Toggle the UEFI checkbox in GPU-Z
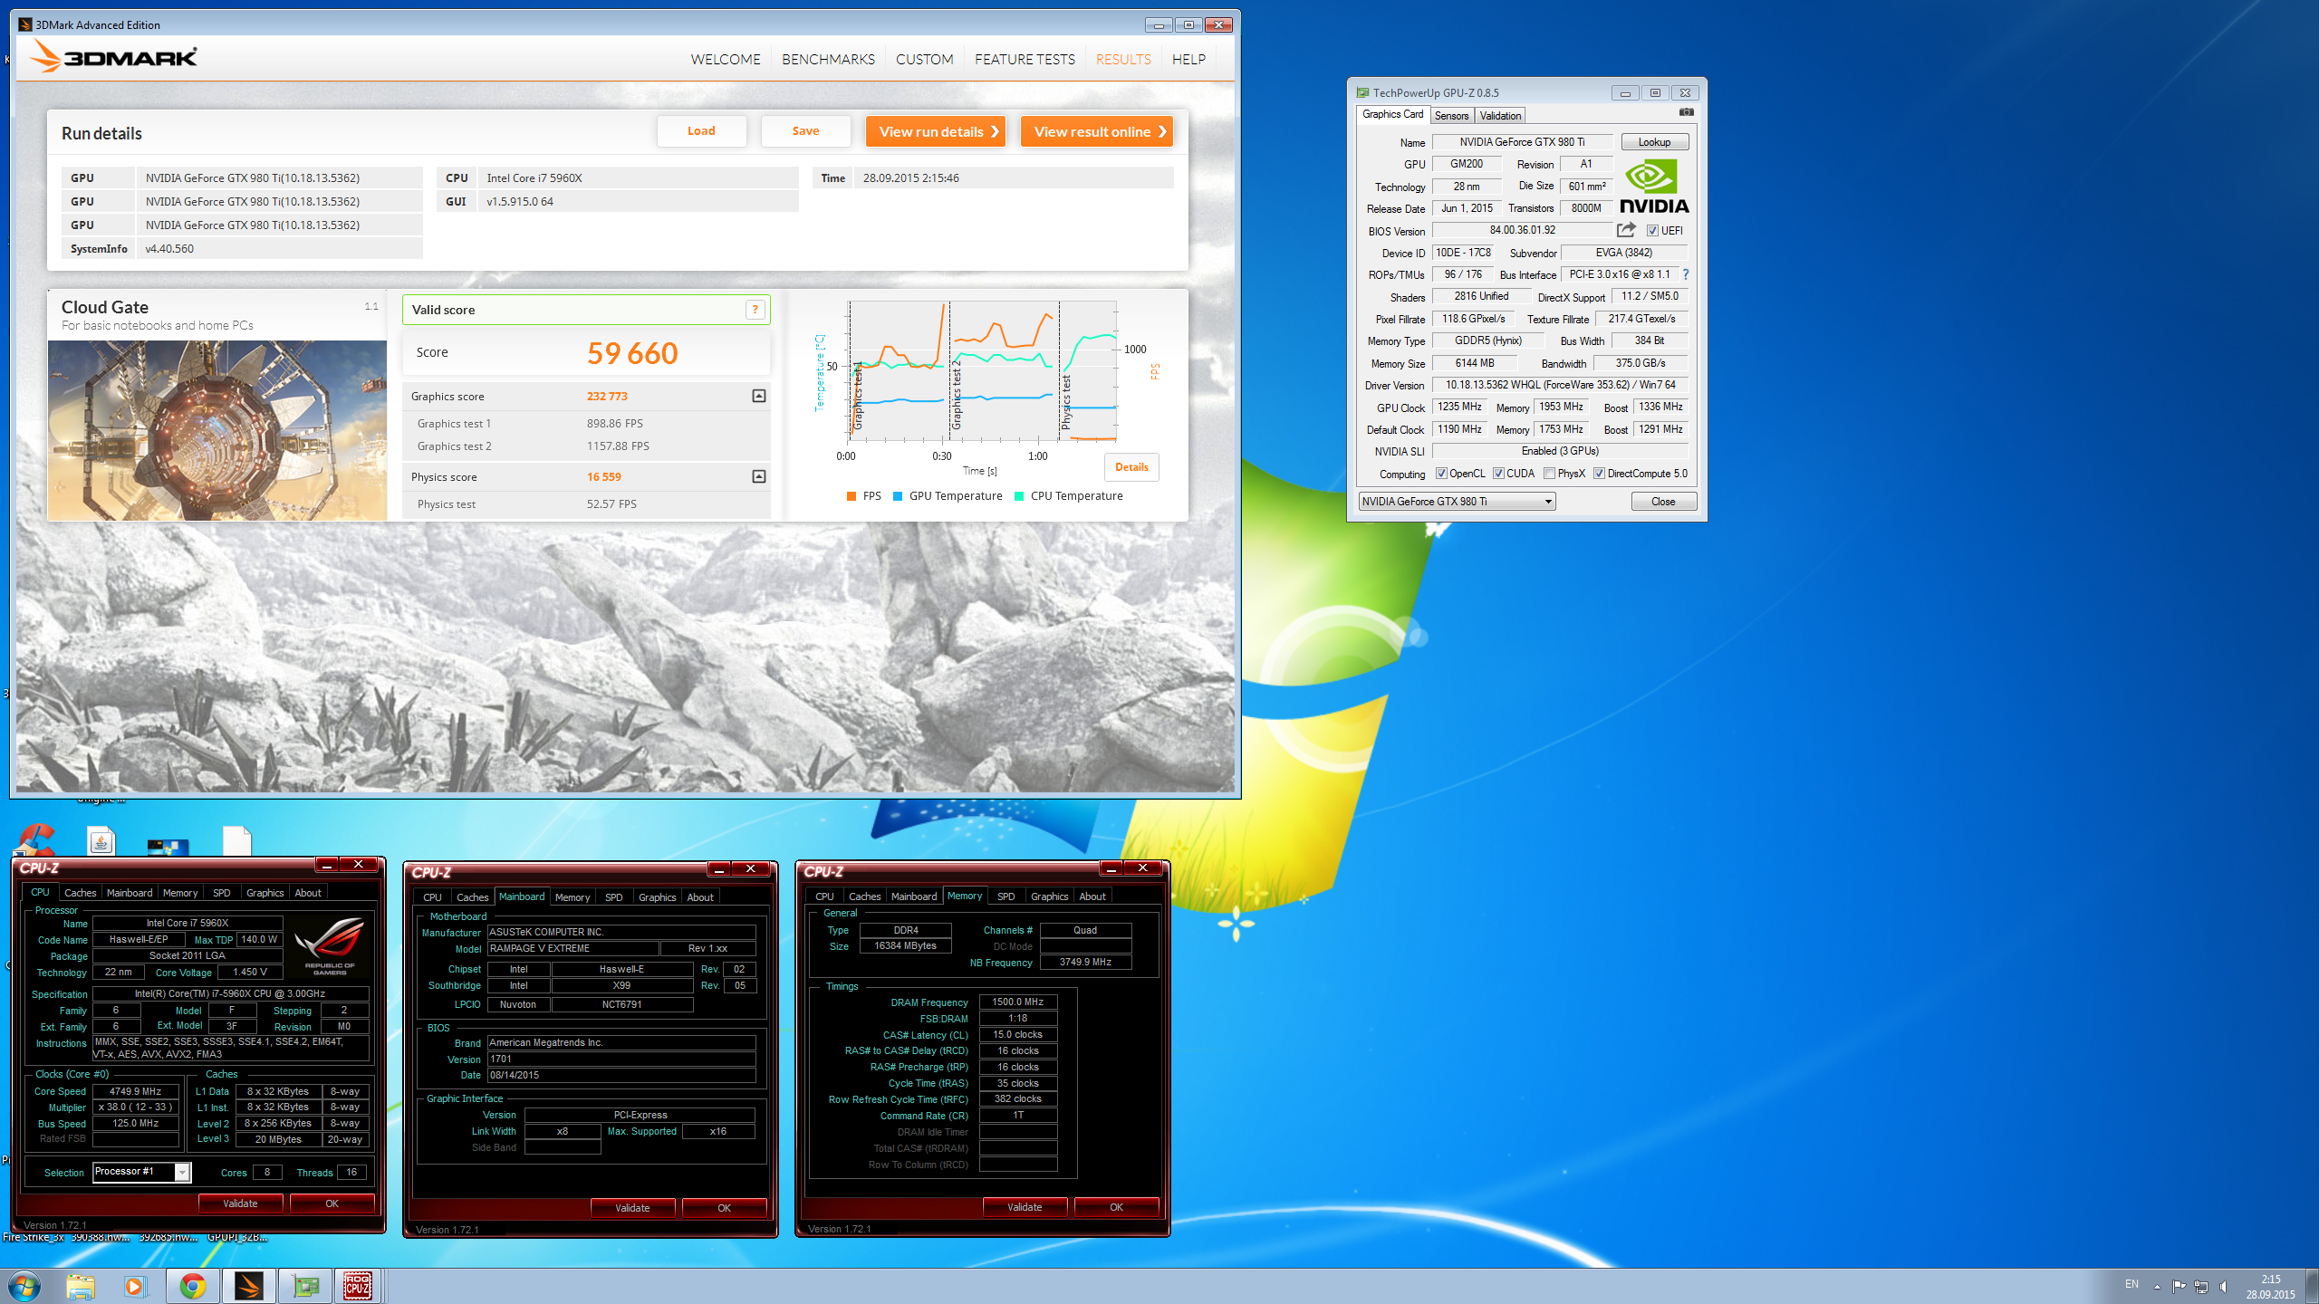Screen dimensions: 2319x1304 pyautogui.click(x=1652, y=231)
